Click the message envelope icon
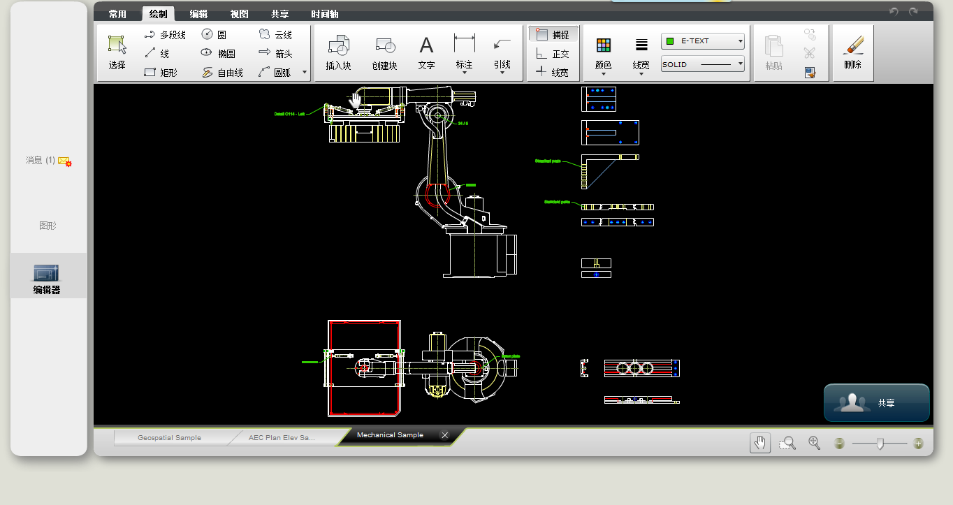The image size is (953, 505). pyautogui.click(x=65, y=161)
